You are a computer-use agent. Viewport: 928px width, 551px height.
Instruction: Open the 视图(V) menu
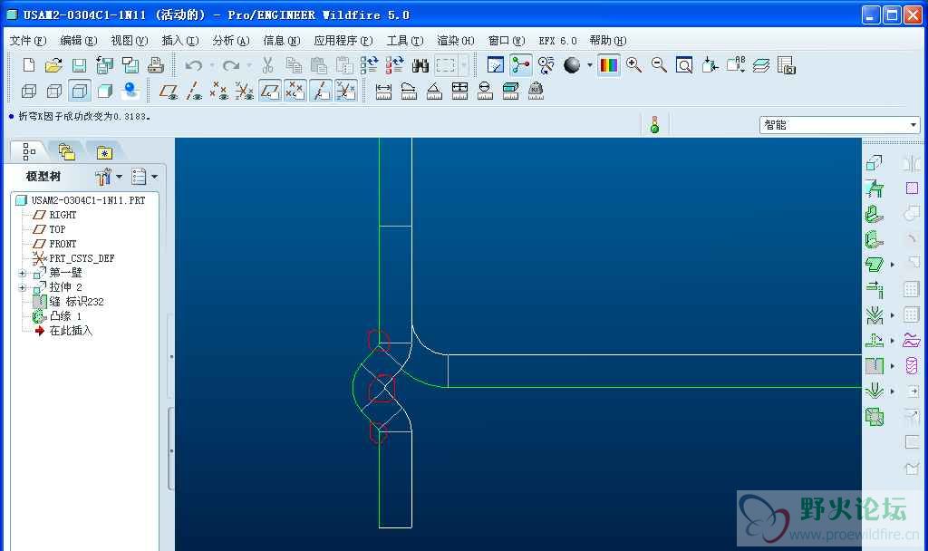tap(130, 41)
